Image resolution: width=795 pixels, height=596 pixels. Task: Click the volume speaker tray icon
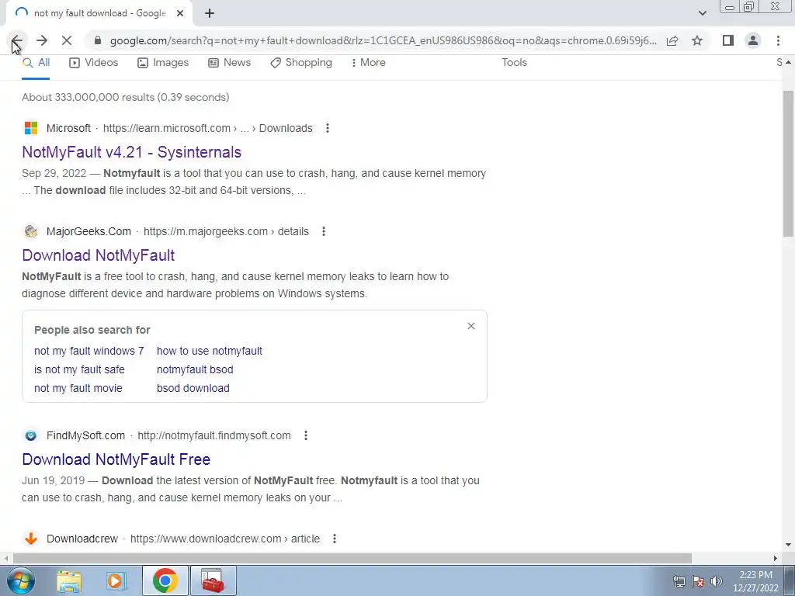pos(717,581)
